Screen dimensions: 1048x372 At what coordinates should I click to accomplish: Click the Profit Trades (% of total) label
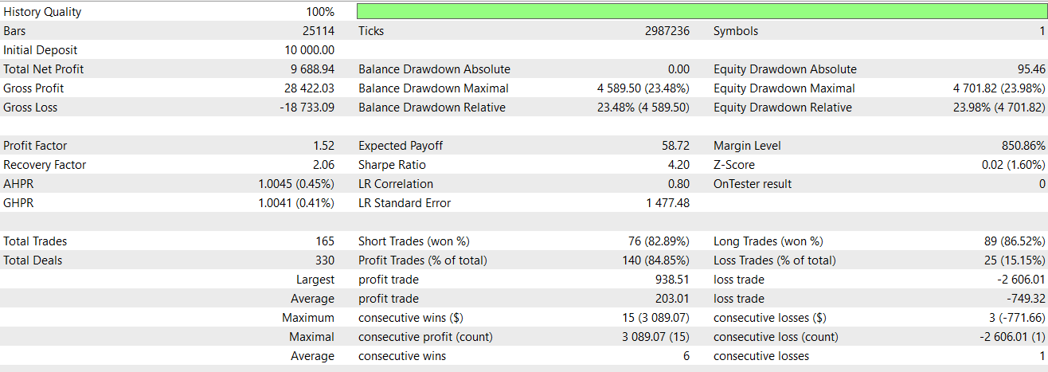(x=423, y=260)
